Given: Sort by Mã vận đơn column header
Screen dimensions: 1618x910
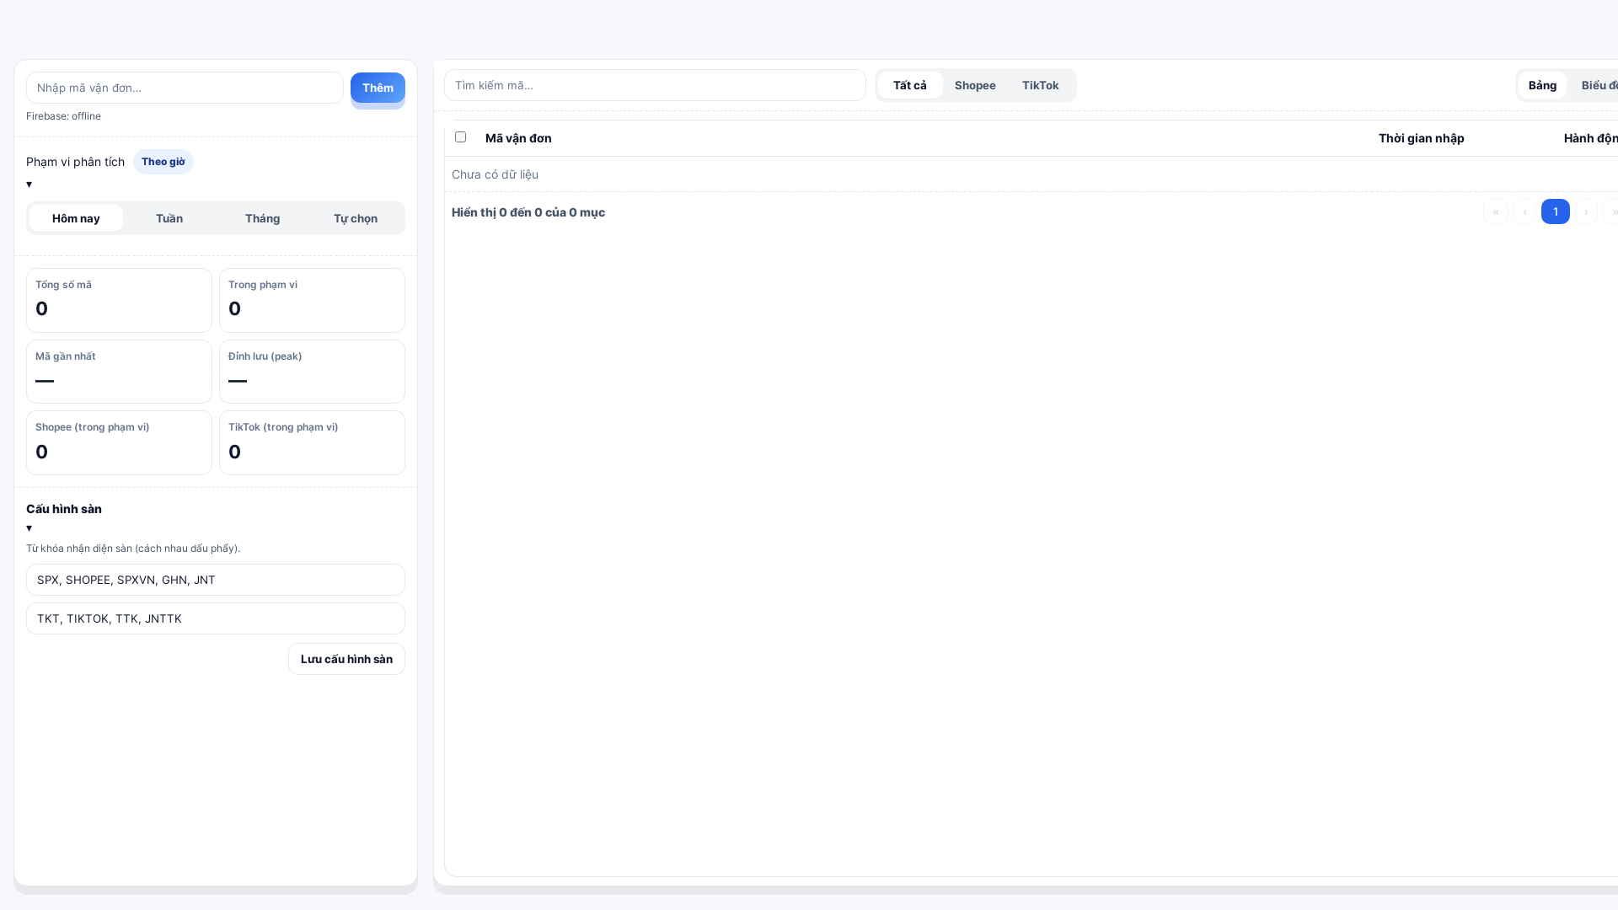Looking at the screenshot, I should 518,138.
